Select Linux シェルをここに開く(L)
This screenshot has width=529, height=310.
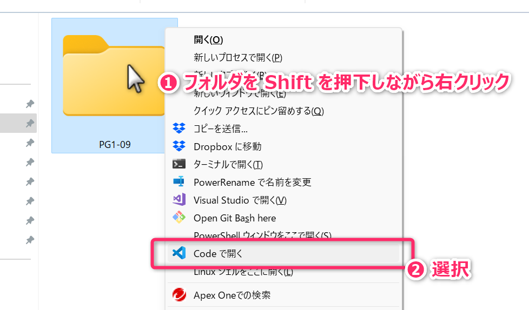(x=243, y=272)
